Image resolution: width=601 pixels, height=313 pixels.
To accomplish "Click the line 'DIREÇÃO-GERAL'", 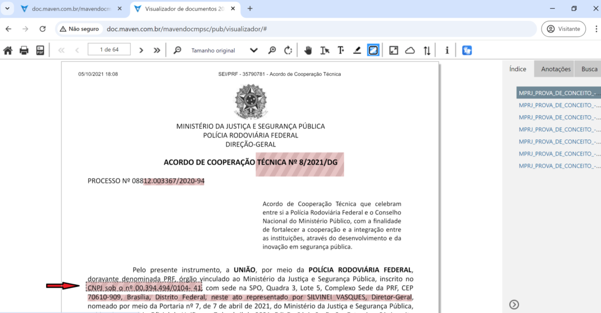I will pyautogui.click(x=250, y=144).
